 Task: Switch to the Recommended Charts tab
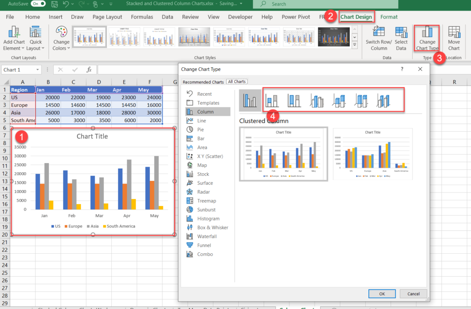pyautogui.click(x=203, y=82)
